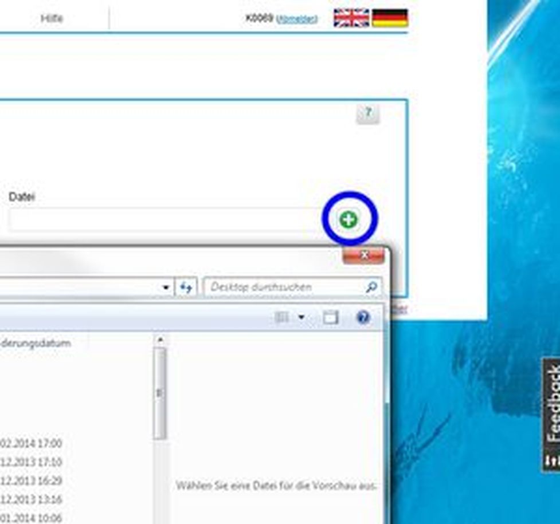Select the row dated 02.2014 17:00
Screen dimensions: 560x524
pos(32,443)
